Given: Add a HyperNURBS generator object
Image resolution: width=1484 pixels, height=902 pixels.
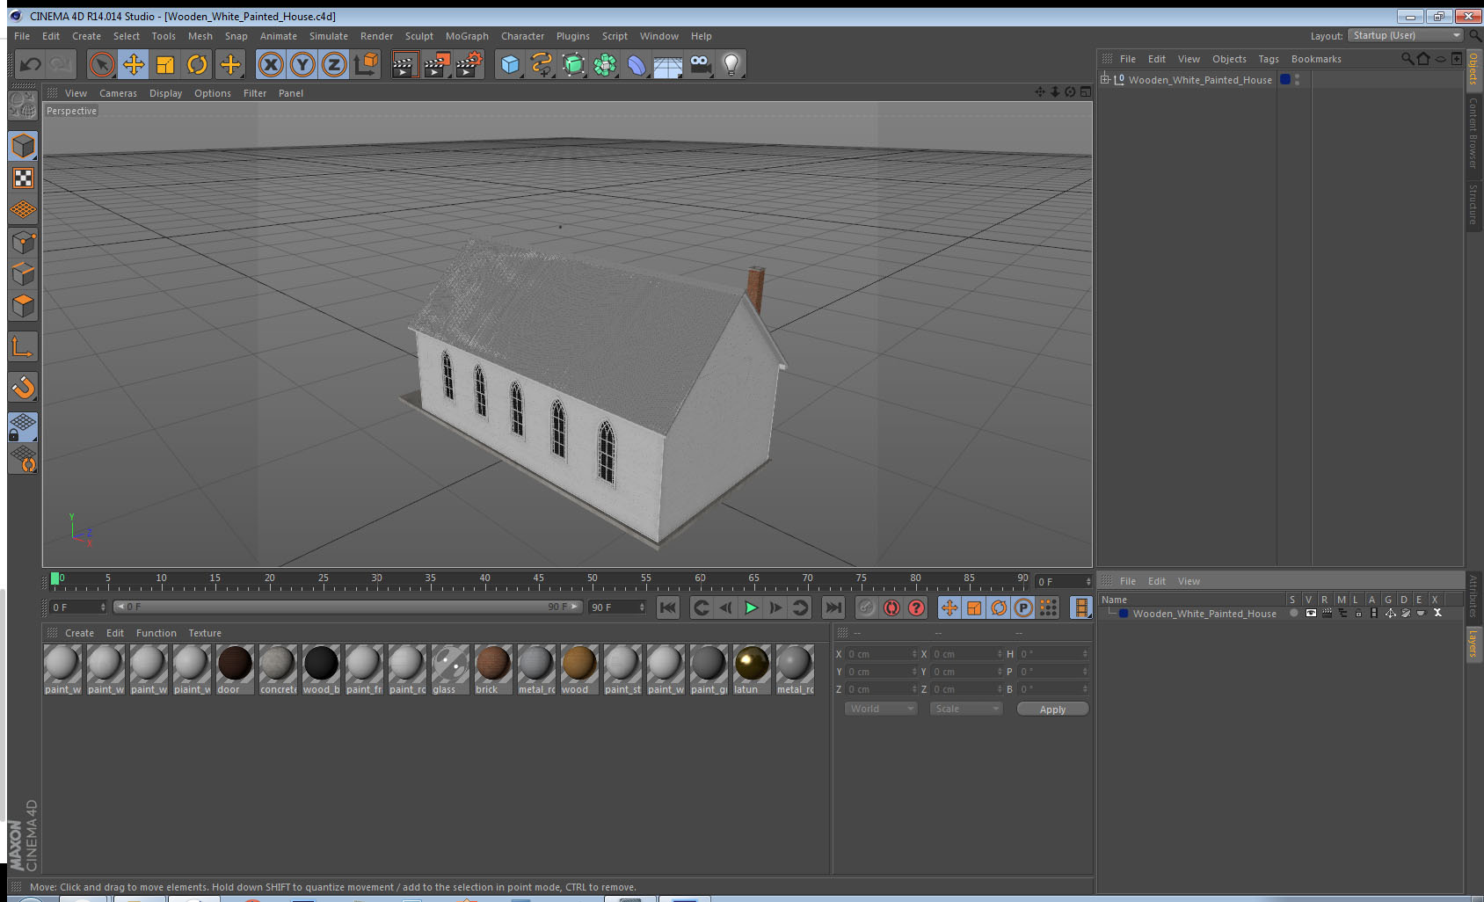Looking at the screenshot, I should point(573,64).
